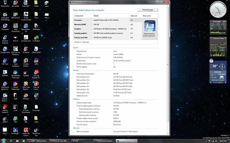Open the Recycle Bin desktop icon

pyautogui.click(x=5, y=4)
